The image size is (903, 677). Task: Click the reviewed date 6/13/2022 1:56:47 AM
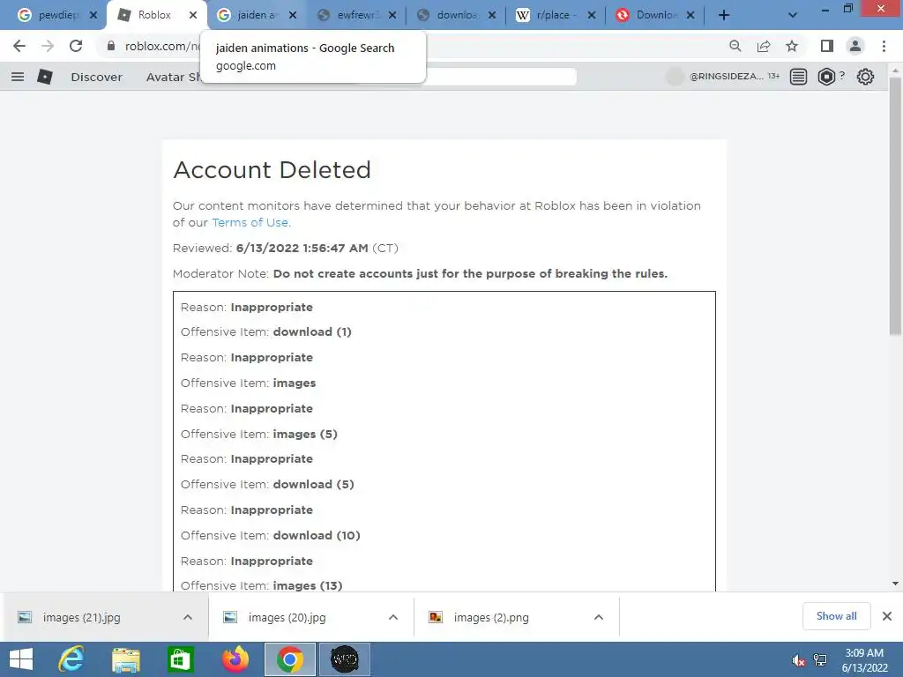[x=302, y=248]
